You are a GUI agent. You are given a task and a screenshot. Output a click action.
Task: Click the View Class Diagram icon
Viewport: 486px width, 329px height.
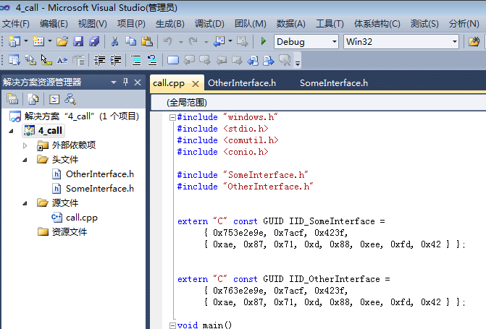70,99
